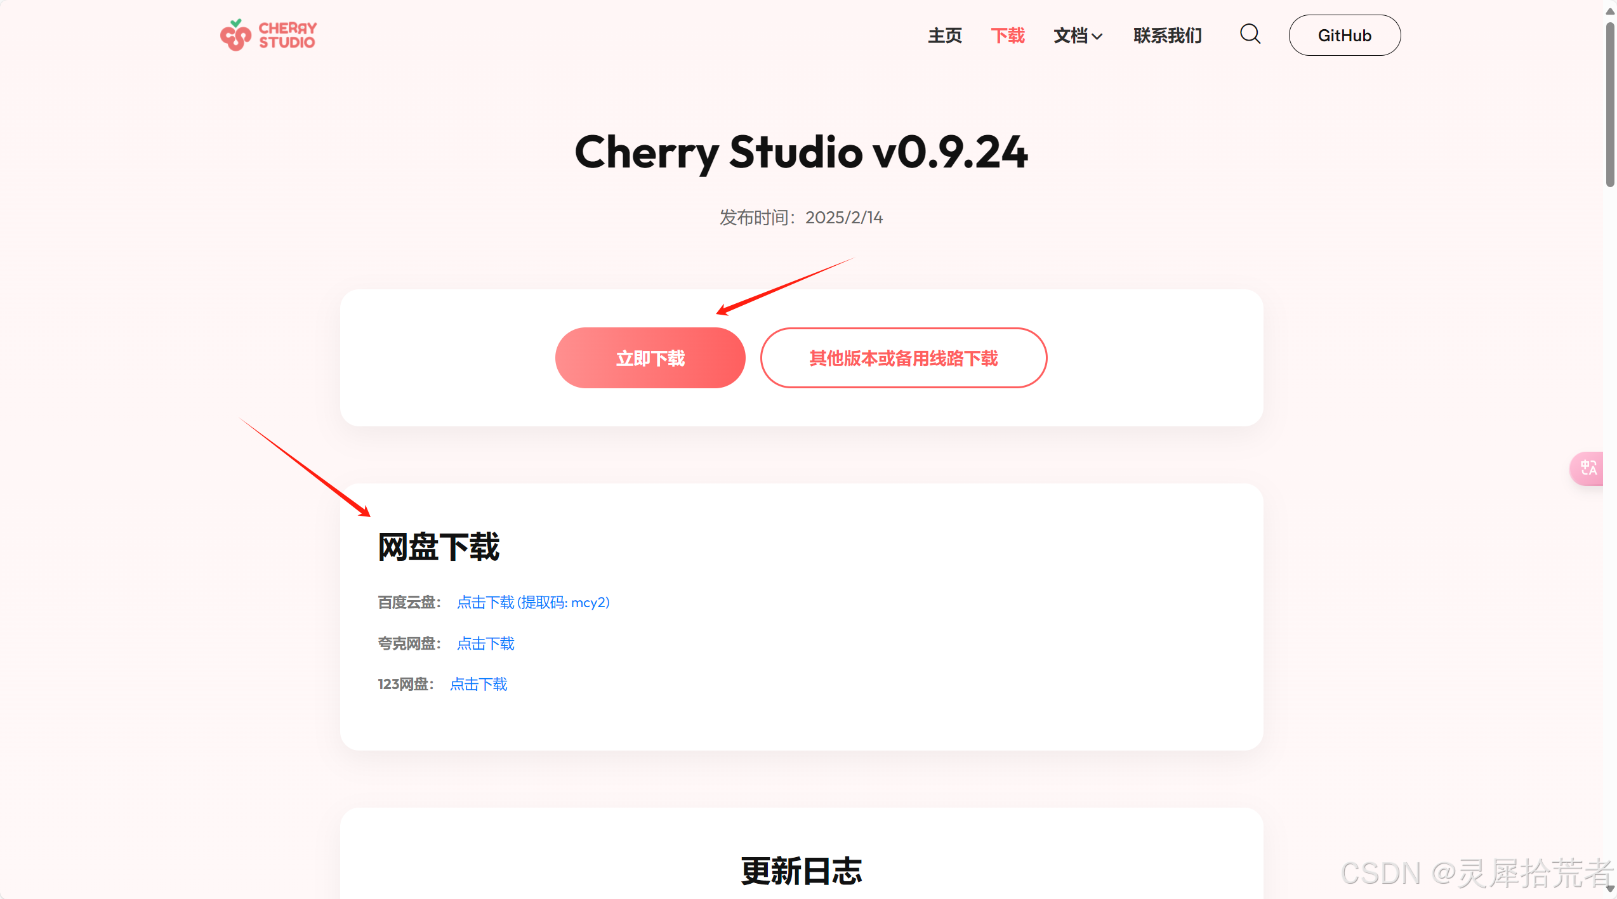This screenshot has width=1617, height=899.
Task: Click the page vertical scrollbar thumb
Action: pyautogui.click(x=1610, y=105)
